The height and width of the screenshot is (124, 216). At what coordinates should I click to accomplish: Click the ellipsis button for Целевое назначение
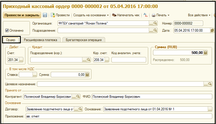tap(206, 84)
